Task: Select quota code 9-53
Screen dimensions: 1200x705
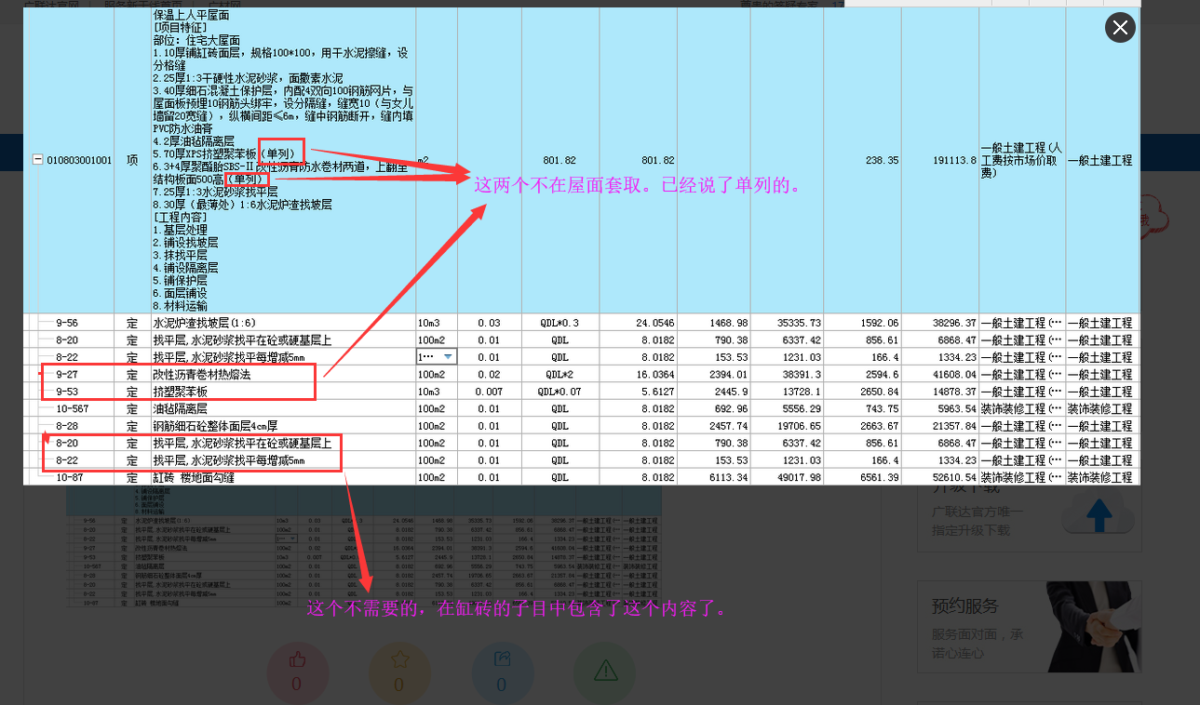Action: click(67, 392)
